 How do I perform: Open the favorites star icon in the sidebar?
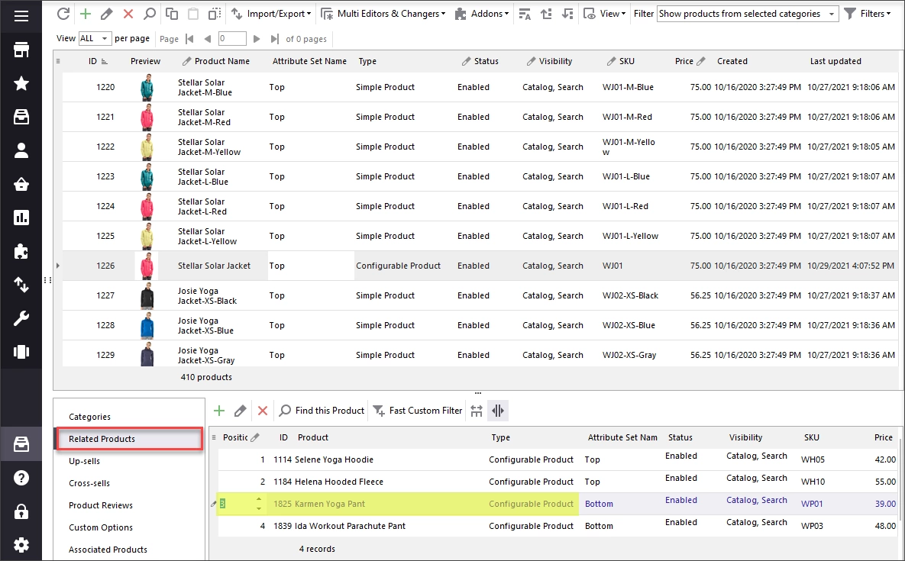[21, 84]
